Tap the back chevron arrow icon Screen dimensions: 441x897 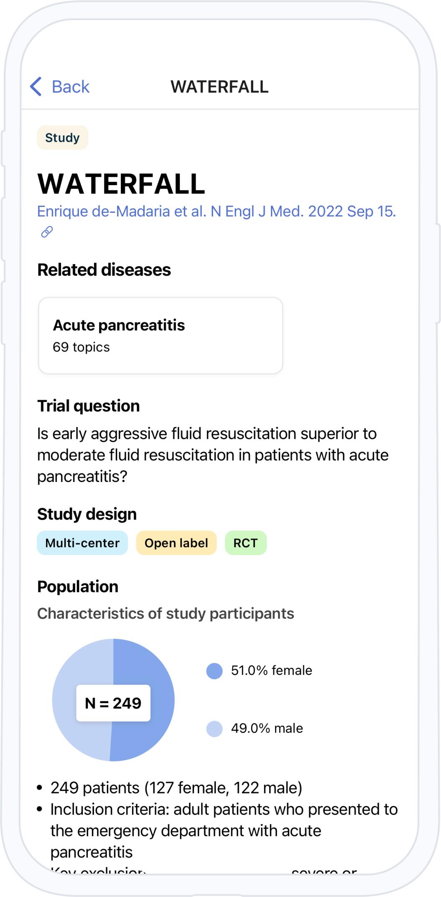click(36, 87)
